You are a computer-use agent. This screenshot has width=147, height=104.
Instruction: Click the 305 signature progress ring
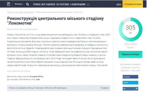point(131,29)
